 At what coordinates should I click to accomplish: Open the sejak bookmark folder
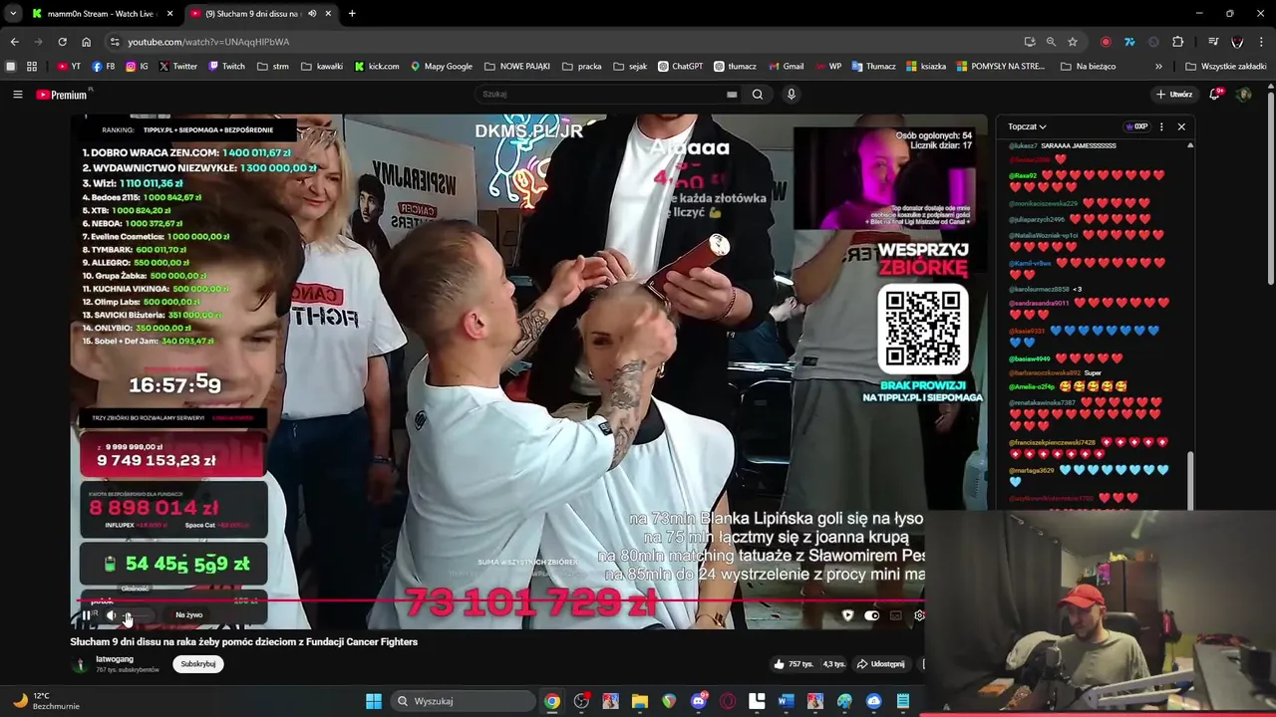(630, 67)
